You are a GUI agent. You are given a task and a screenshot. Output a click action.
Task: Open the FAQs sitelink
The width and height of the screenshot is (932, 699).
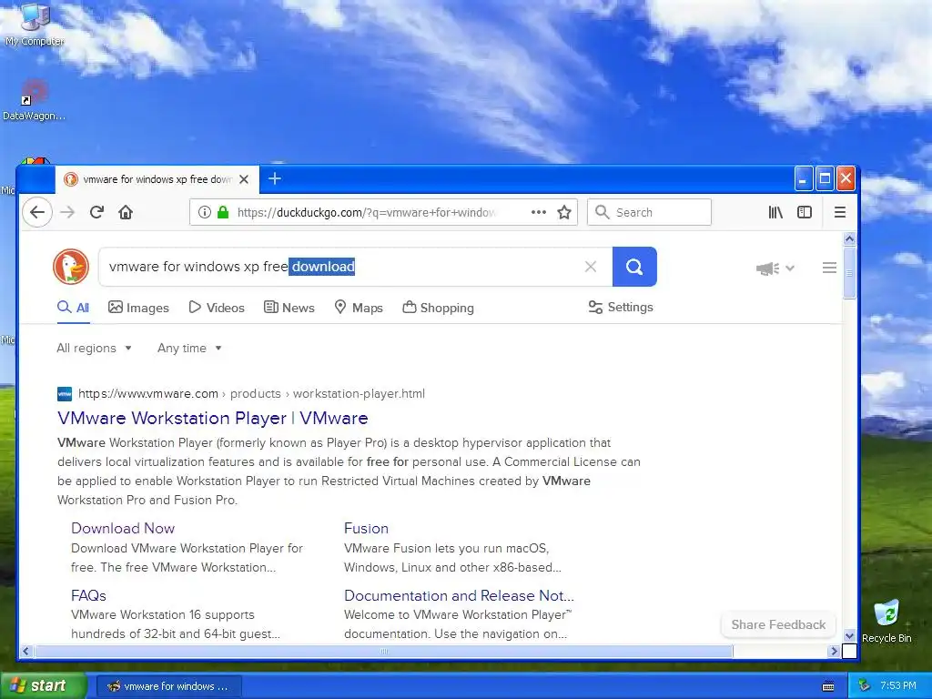pos(88,595)
